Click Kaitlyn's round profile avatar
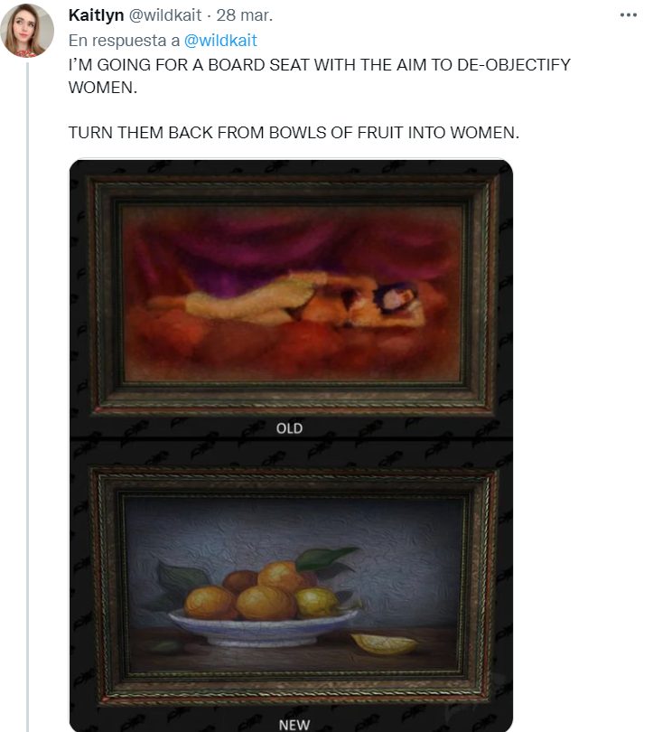Screen dimensions: 653x732 27,31
